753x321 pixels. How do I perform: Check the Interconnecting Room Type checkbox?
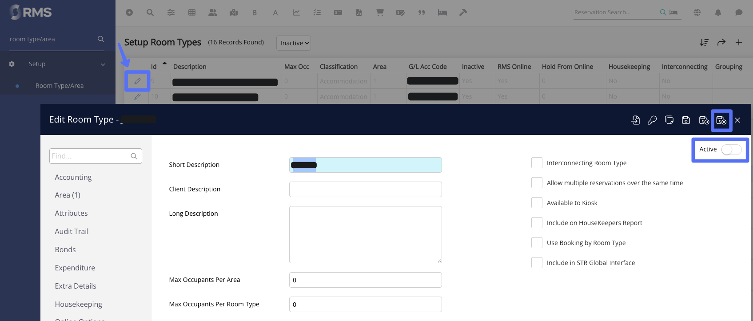[537, 163]
